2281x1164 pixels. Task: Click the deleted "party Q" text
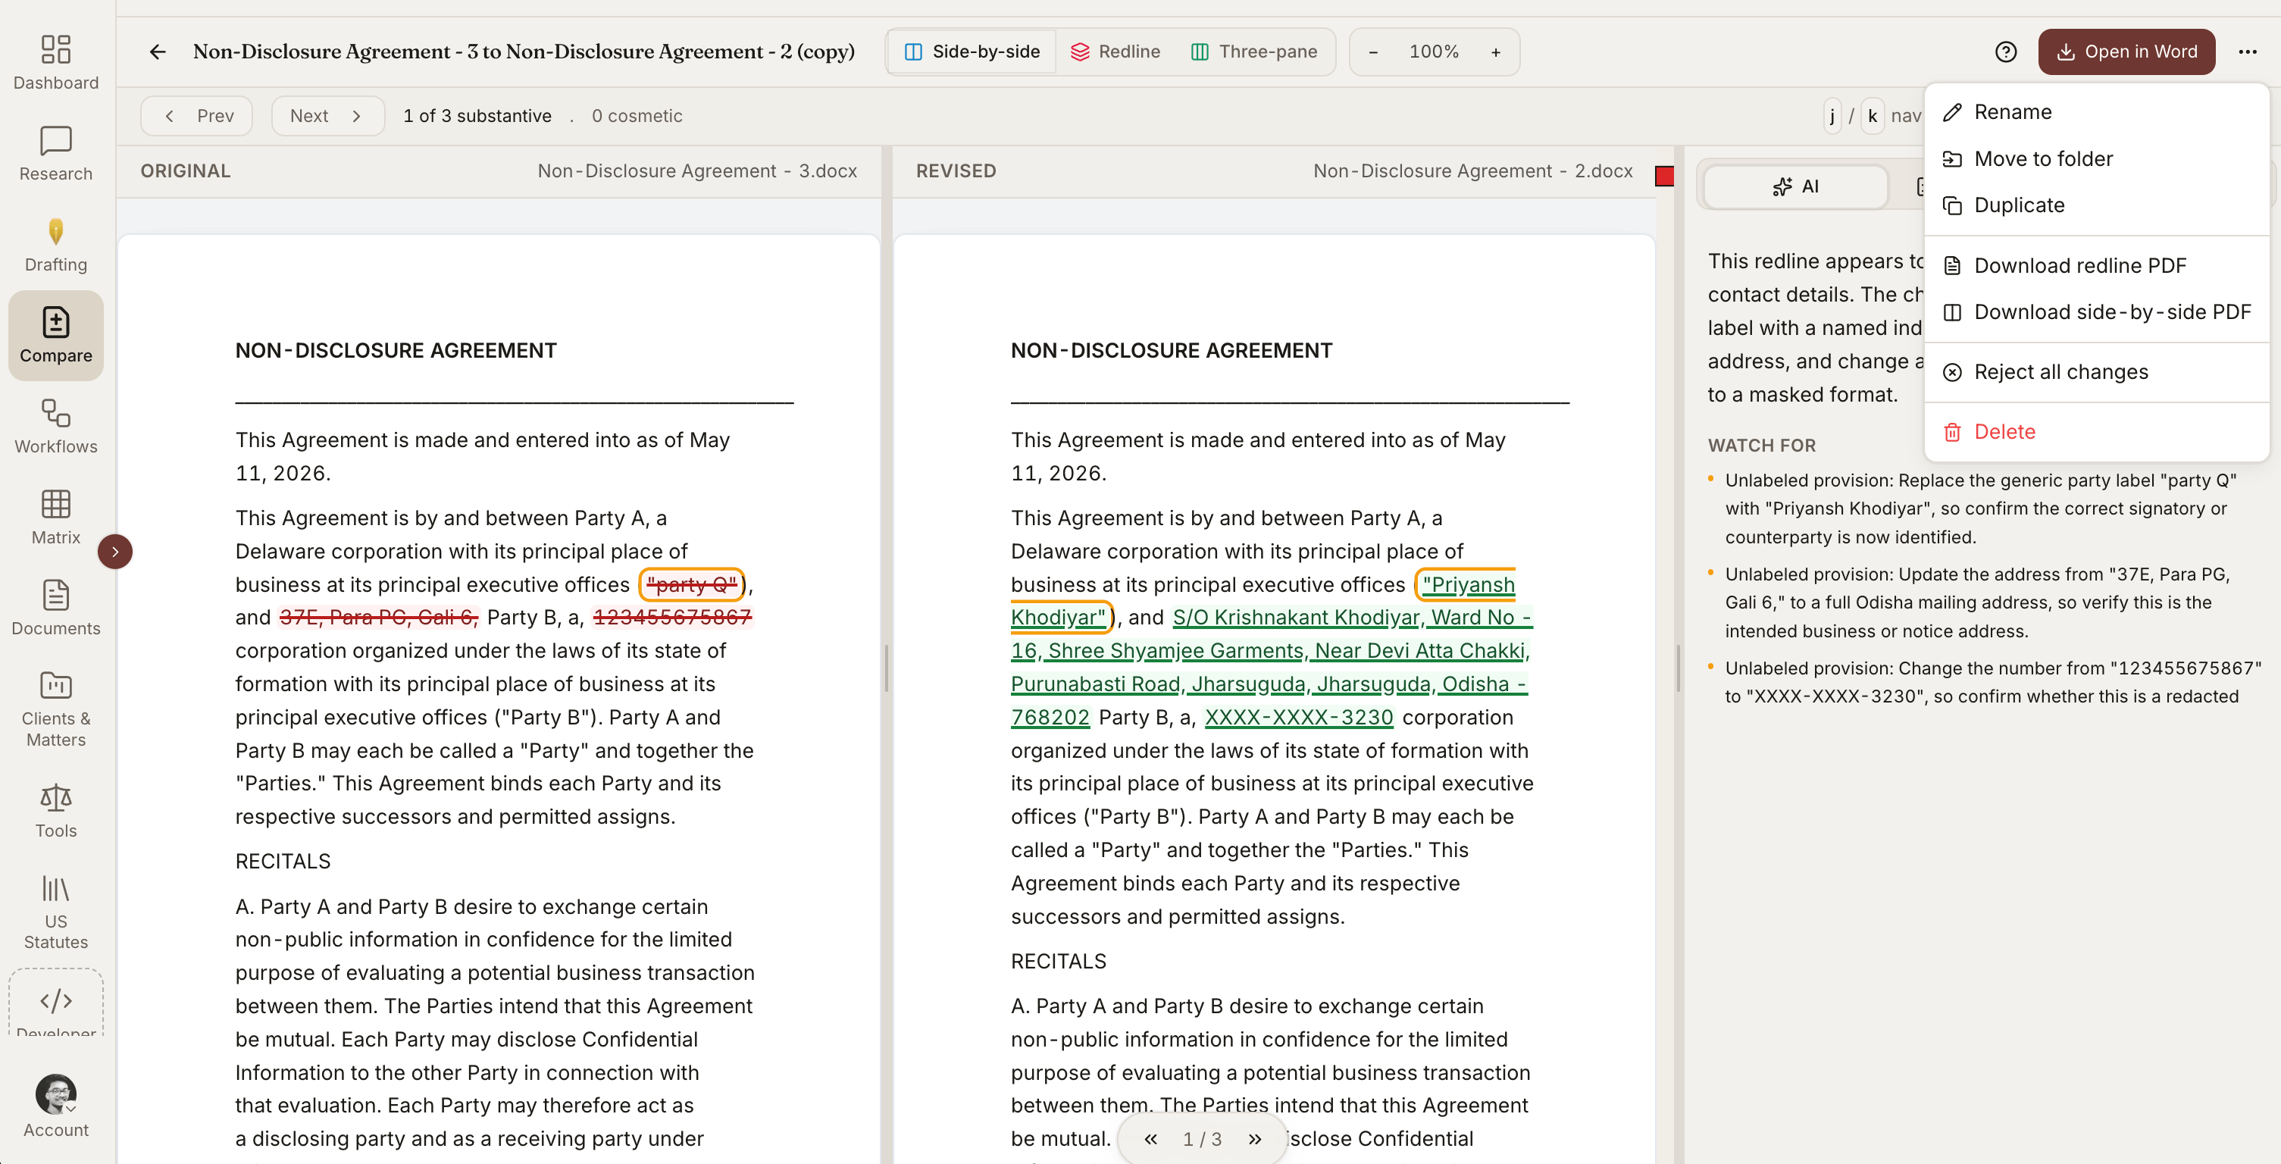point(692,584)
